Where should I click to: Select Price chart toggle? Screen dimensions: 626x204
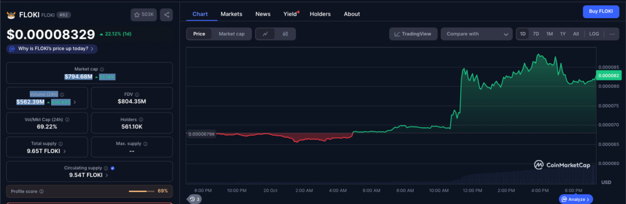point(199,34)
